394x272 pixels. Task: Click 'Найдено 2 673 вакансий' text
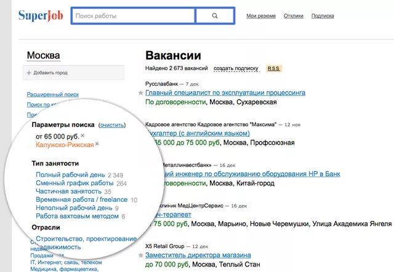pyautogui.click(x=177, y=68)
